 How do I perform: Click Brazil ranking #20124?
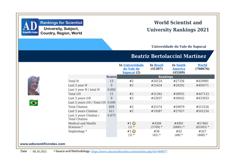pyautogui.click(x=157, y=81)
